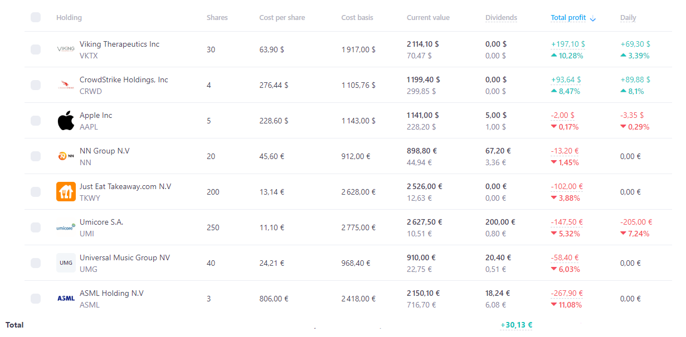Click the sort arrow next to Total profit

[x=592, y=18]
